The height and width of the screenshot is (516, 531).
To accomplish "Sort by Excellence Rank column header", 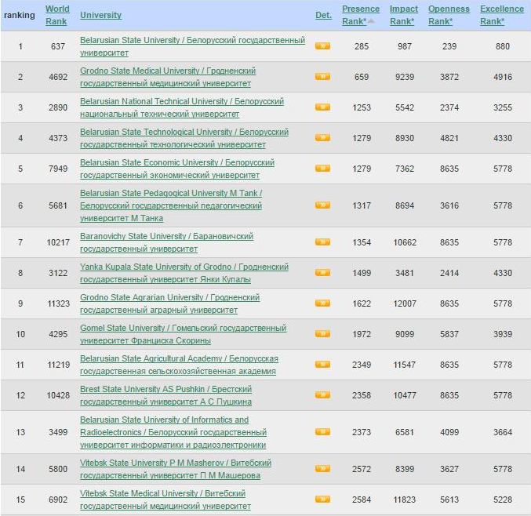I will point(502,15).
